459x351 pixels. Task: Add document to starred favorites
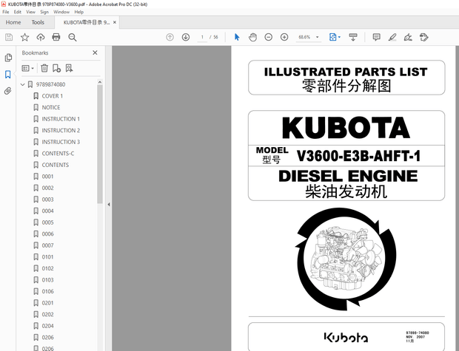(25, 37)
